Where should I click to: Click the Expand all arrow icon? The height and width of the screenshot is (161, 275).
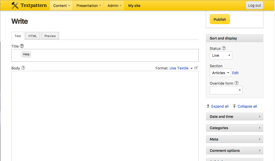pyautogui.click(x=208, y=106)
